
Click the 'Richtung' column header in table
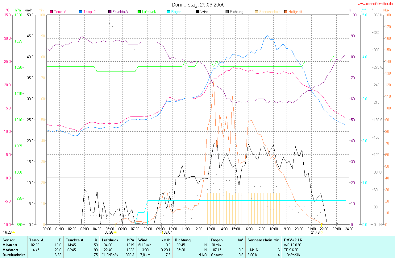pyautogui.click(x=183, y=240)
